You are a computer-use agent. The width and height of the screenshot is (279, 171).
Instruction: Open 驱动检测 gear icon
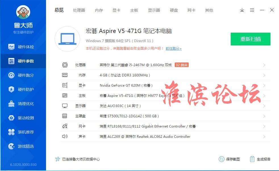click(x=11, y=118)
